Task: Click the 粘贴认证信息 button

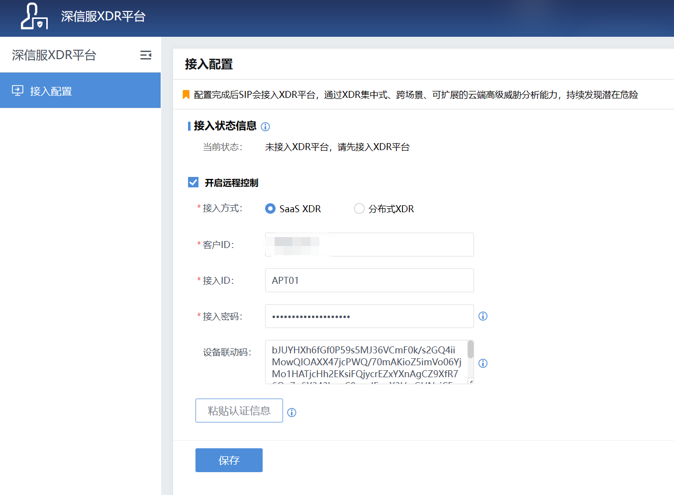Action: point(239,410)
